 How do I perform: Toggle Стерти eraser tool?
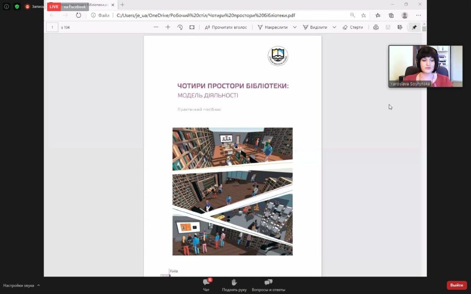pos(353,27)
